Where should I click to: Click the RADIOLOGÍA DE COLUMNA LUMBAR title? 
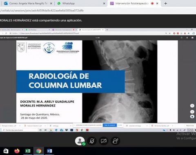pyautogui.click(x=65, y=80)
